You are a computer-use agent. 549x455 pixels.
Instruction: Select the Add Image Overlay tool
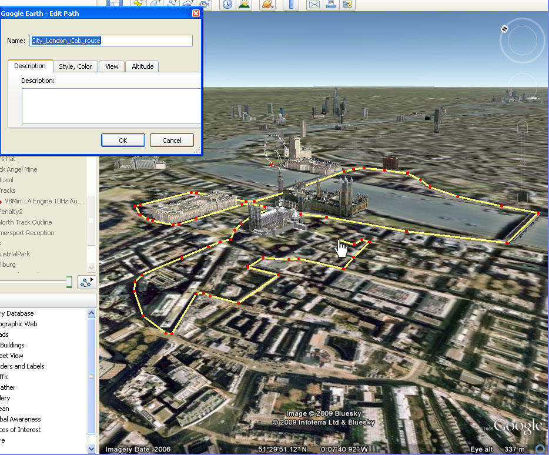[188, 4]
